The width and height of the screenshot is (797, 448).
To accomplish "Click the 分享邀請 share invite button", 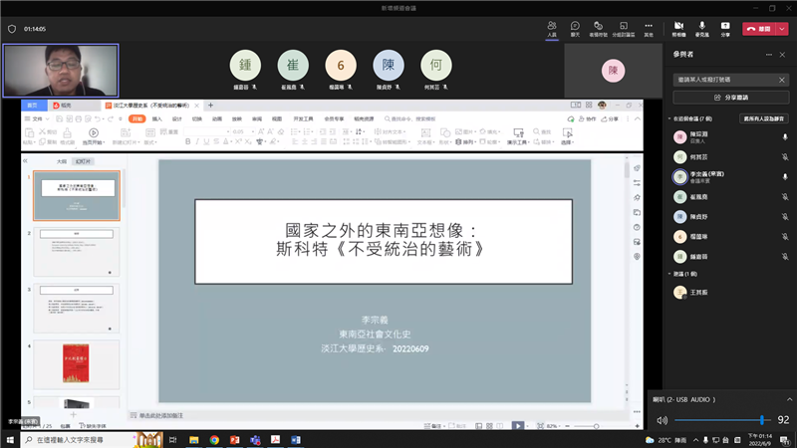I will pos(730,98).
